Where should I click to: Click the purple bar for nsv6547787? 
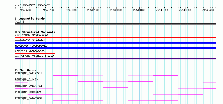click(x=115, y=59)
